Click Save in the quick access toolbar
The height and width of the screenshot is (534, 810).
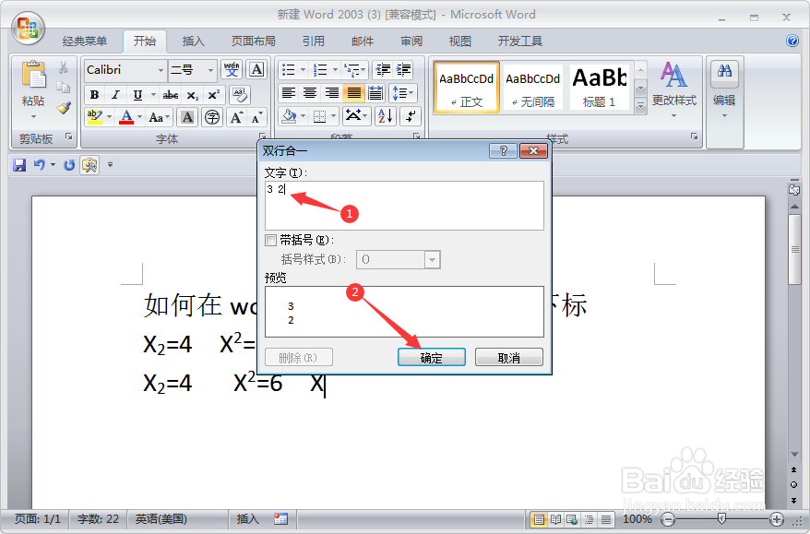[19, 165]
